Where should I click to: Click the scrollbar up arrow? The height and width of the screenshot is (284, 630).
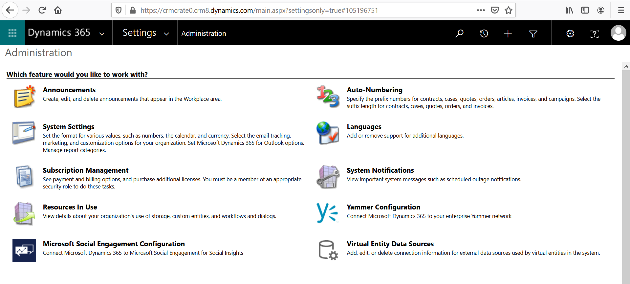(x=626, y=66)
